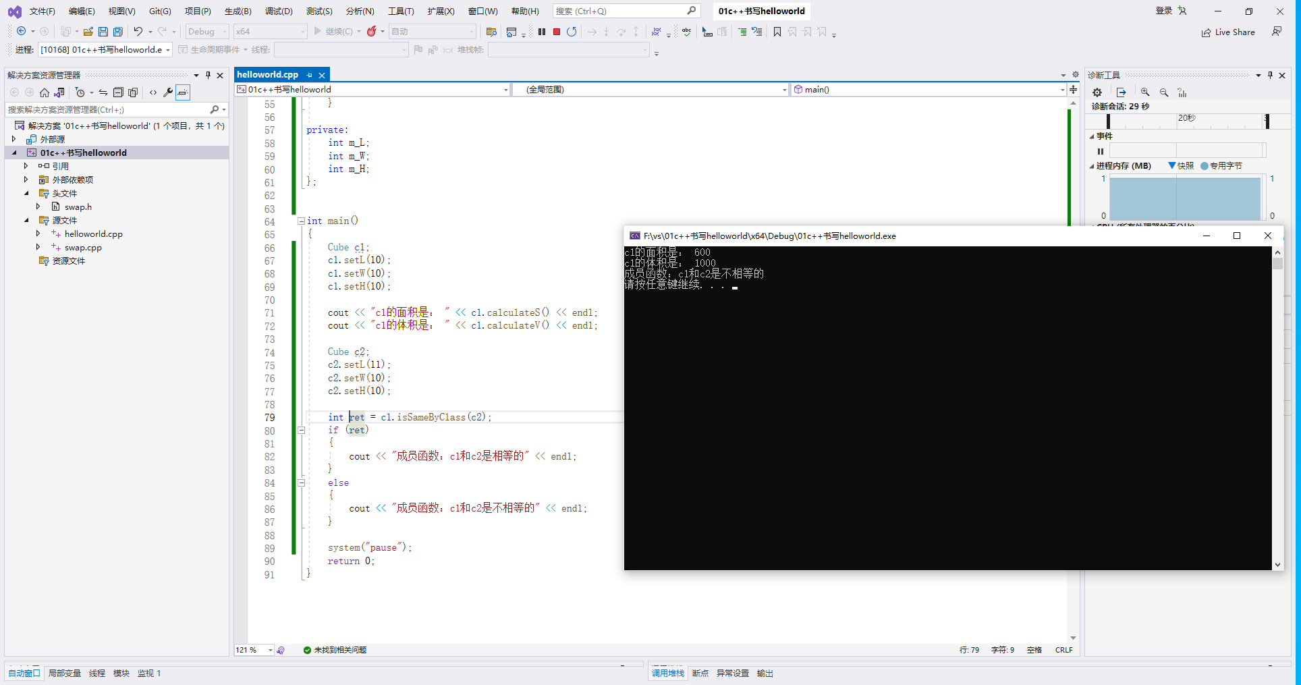
Task: Switch to the Watch 1 tab
Action: 149,673
